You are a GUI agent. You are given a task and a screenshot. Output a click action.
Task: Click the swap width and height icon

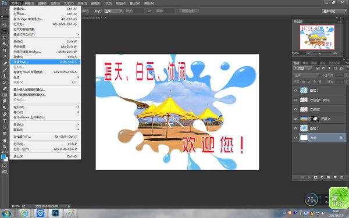click(x=149, y=11)
